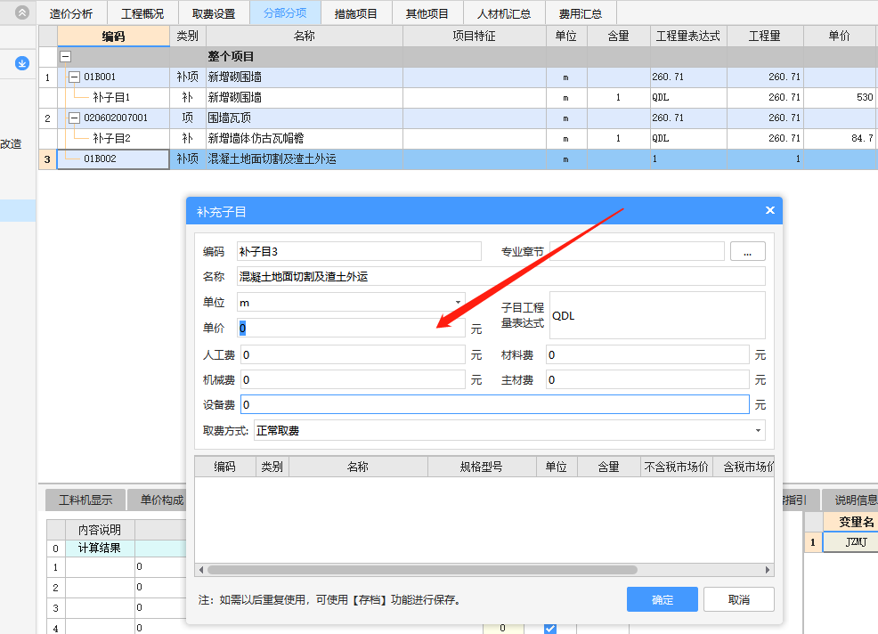
Task: Switch to the 人材机汇总 tab
Action: coord(504,13)
